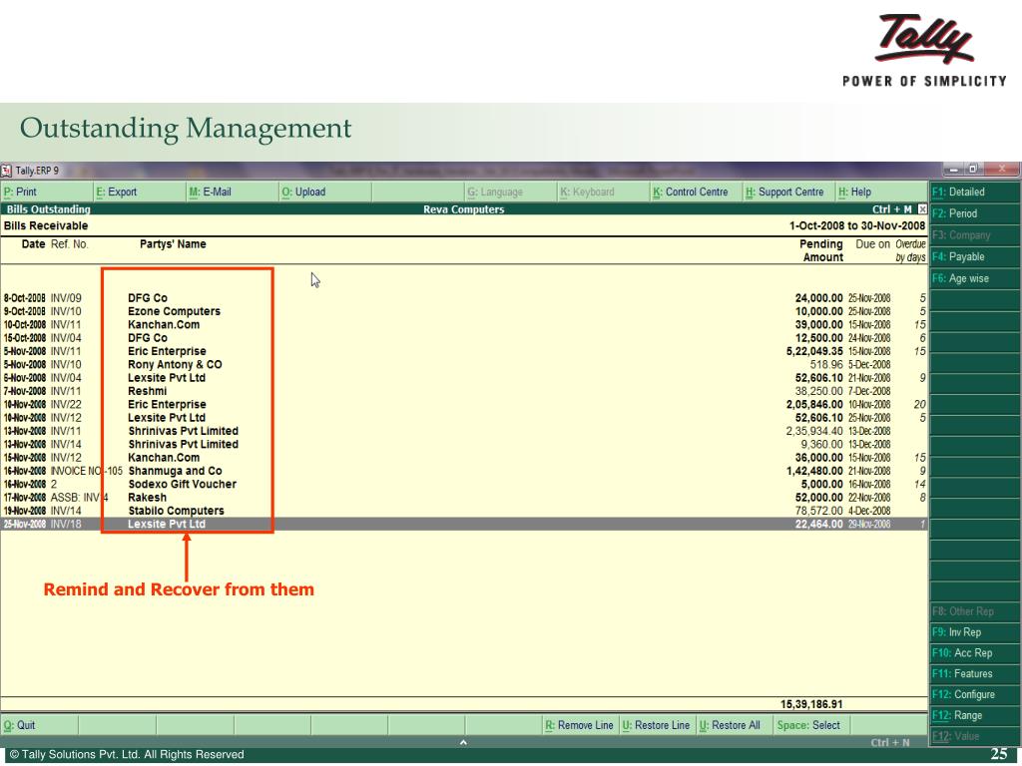The width and height of the screenshot is (1022, 766).
Task: Click H: Help in the top bar
Action: [882, 192]
